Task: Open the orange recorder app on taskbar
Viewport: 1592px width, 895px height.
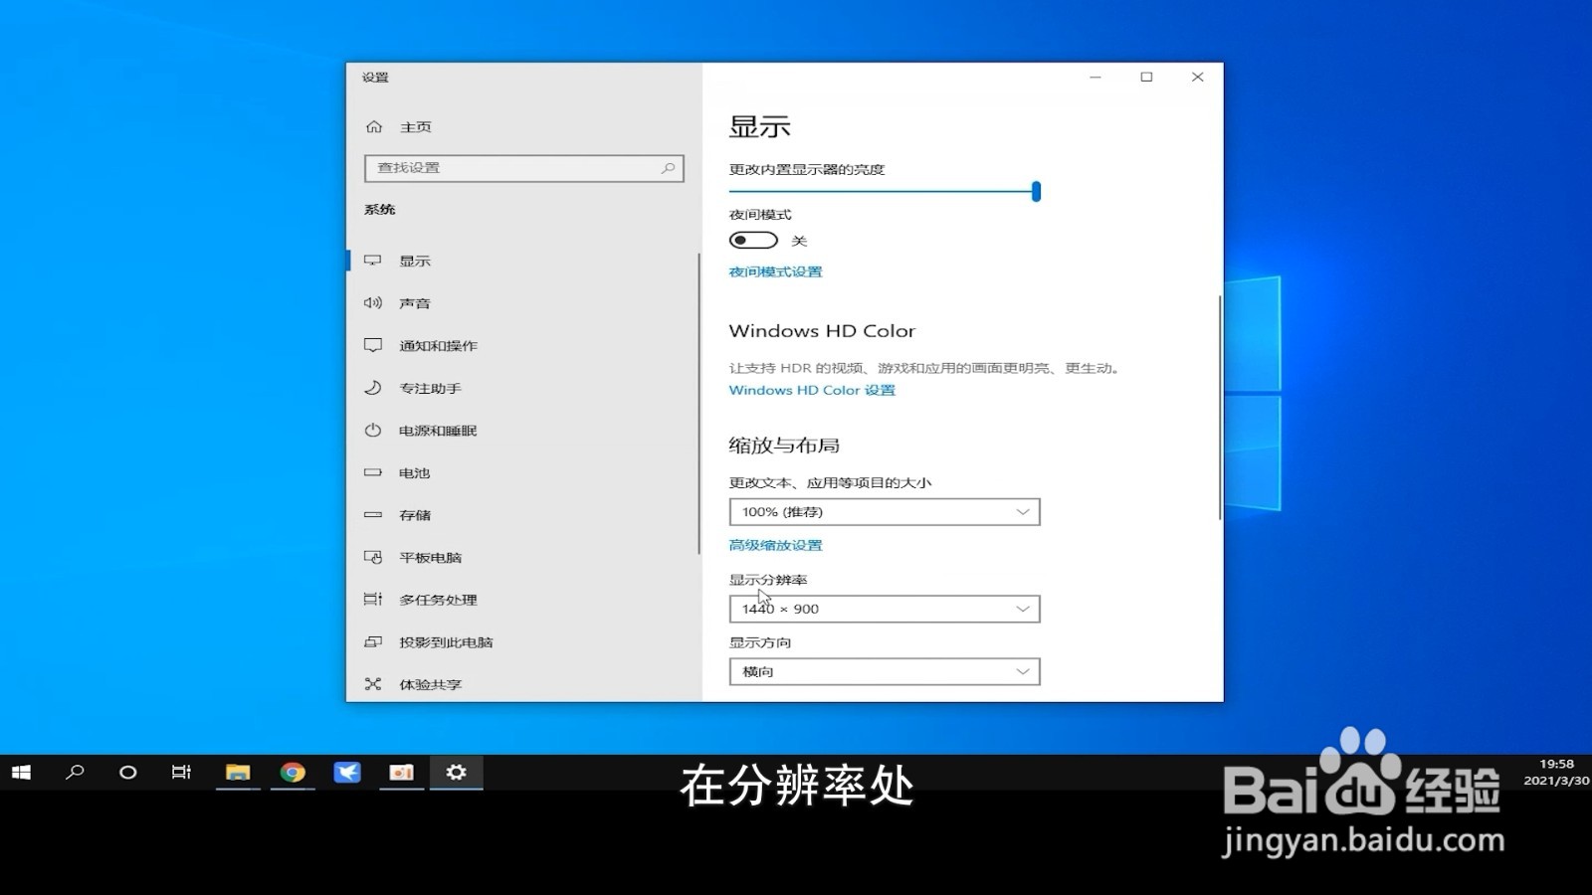Action: [x=402, y=772]
